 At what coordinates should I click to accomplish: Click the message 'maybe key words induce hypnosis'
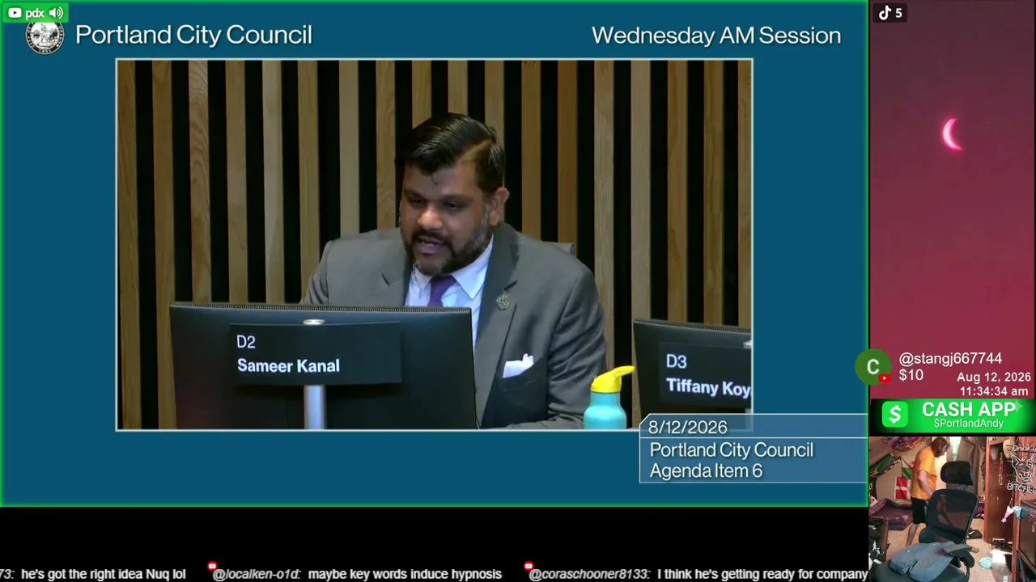click(x=405, y=574)
